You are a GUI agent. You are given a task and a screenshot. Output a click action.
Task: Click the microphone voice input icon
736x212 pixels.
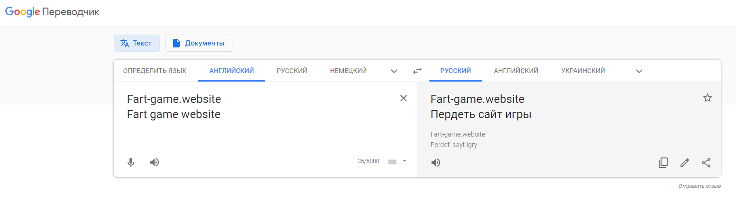click(x=131, y=162)
